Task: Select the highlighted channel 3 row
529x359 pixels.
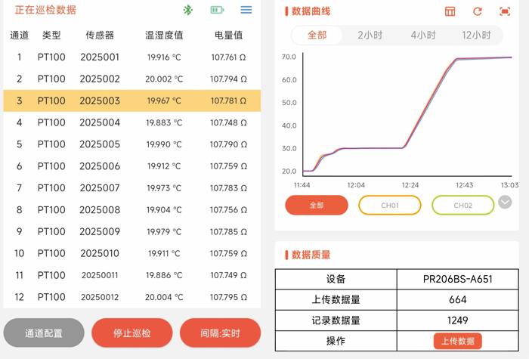Action: point(132,101)
